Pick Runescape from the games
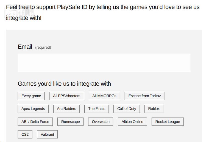Image resolution: width=206 pixels, height=142 pixels. tap(71, 122)
